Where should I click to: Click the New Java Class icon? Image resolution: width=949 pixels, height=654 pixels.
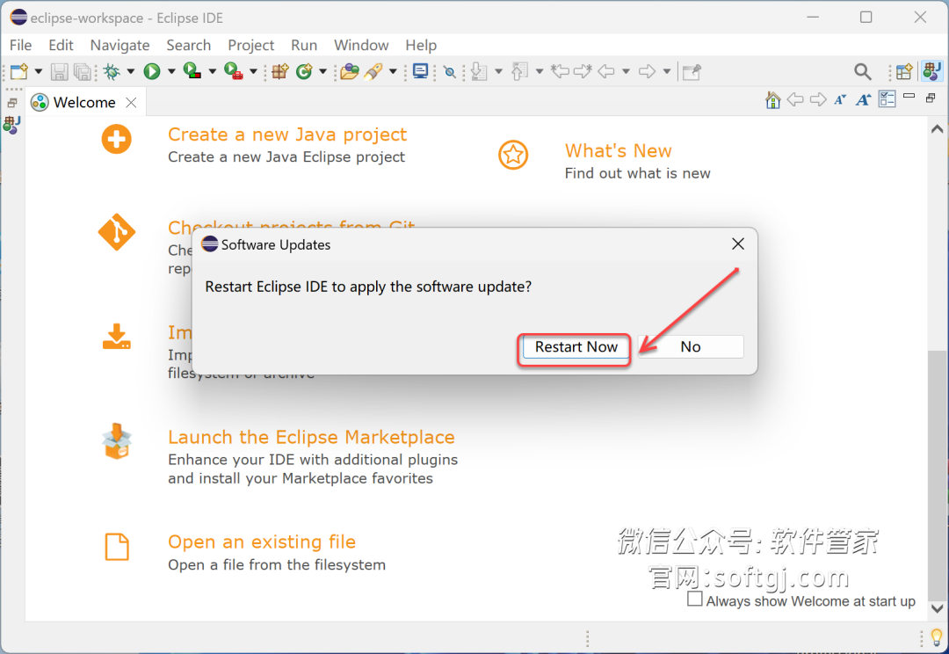point(304,71)
